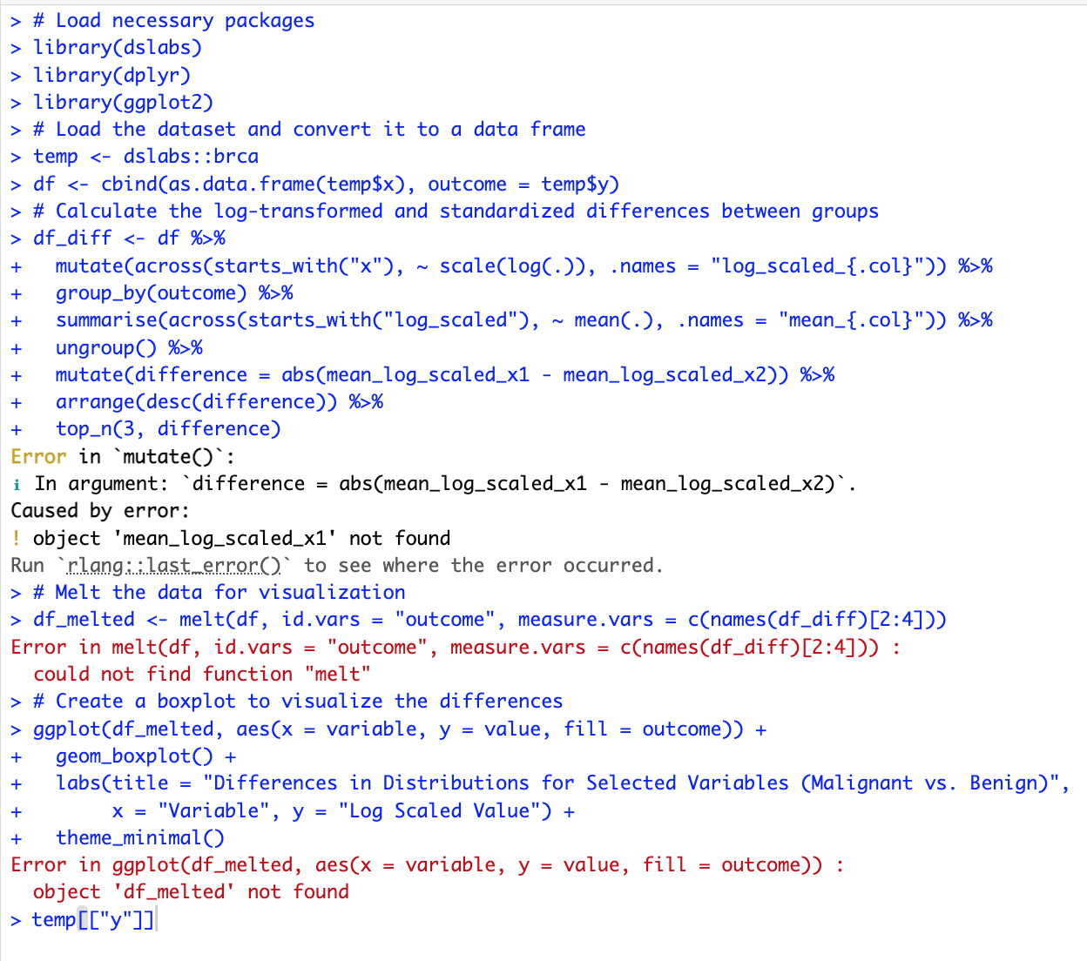Click the '# Calculate the log-transformed and standardized' comment
The height and width of the screenshot is (961, 1087).
[456, 211]
